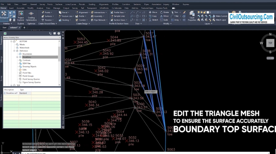
Task: Expand the Breaklines tree node
Action: coord(17,57)
